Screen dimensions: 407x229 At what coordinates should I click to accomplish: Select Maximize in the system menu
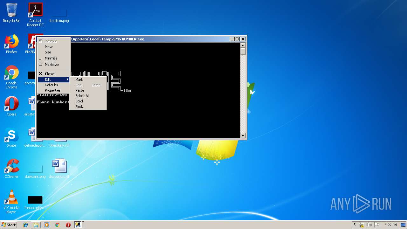pyautogui.click(x=54, y=65)
